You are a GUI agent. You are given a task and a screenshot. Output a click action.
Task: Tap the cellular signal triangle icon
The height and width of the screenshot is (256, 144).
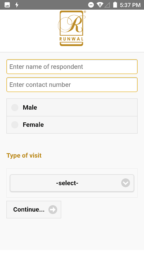pos(107,5)
